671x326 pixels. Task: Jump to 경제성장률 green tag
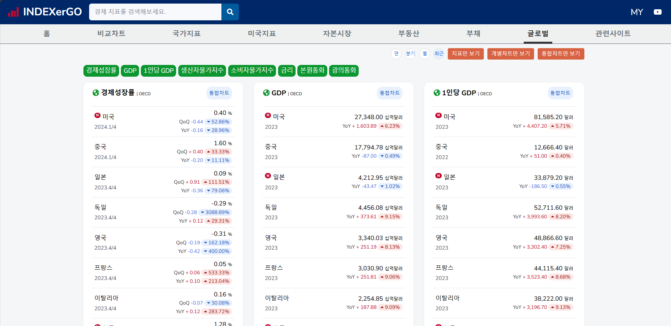101,71
